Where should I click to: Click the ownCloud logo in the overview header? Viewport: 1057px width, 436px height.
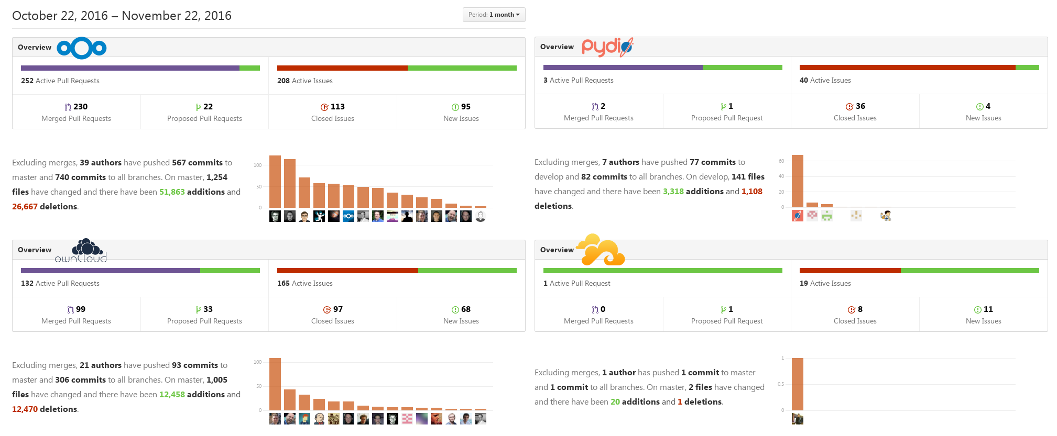coord(81,251)
